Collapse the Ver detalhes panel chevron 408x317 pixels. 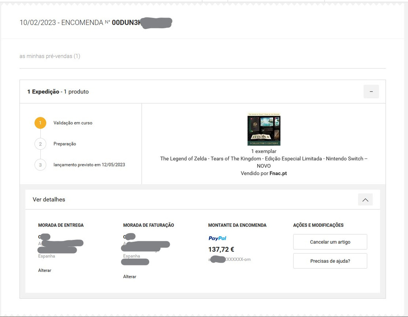[x=365, y=200]
